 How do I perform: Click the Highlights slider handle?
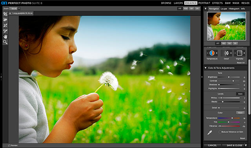pyautogui.click(x=219, y=89)
